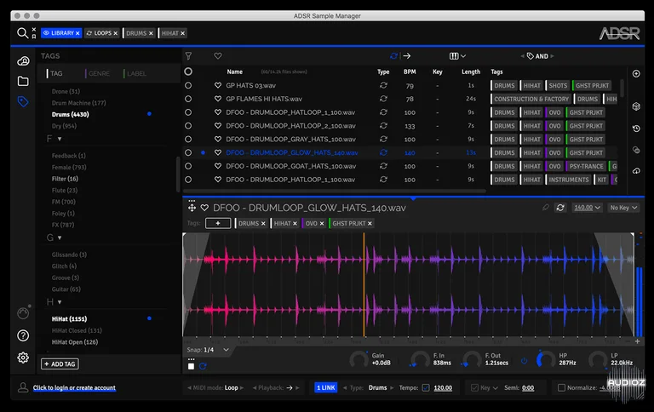Open settings gear in sidebar
This screenshot has width=654, height=412.
(23, 358)
